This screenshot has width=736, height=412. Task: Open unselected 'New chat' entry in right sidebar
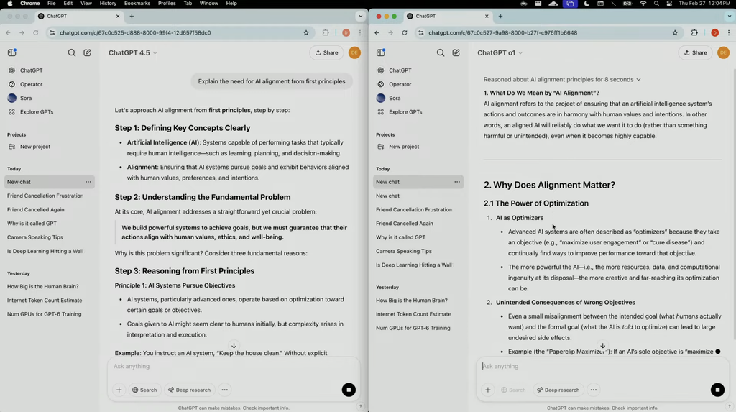pos(387,196)
